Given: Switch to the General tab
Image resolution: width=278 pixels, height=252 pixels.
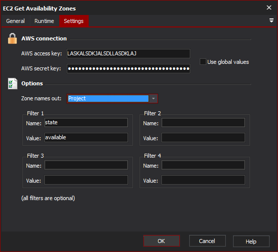Looking at the screenshot, I should click(15, 21).
